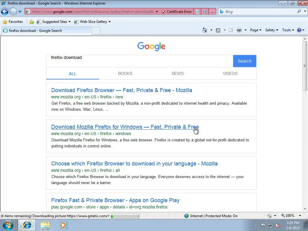This screenshot has height=231, width=308.
Task: Click the www.mozilla.org › en-US › firefox › new URL text
Action: (x=87, y=97)
